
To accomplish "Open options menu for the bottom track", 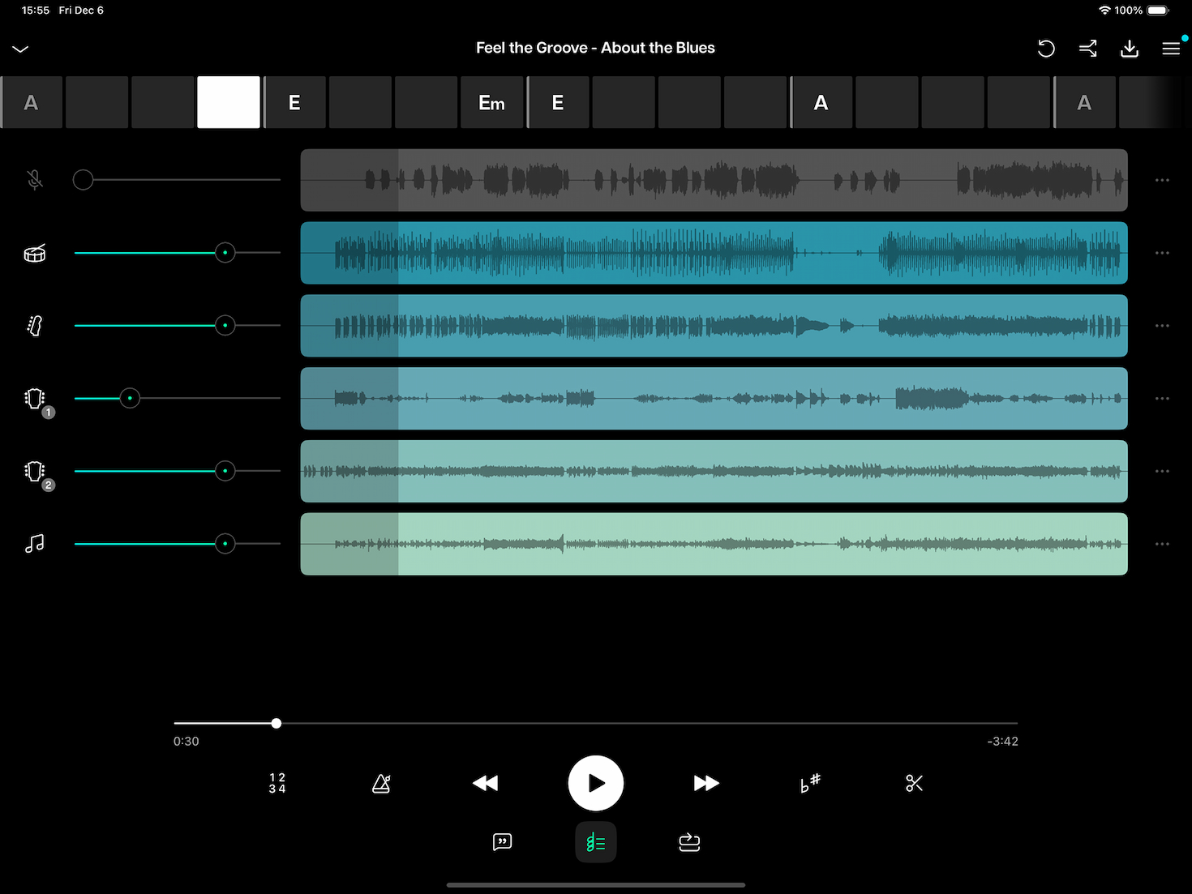I will (1161, 544).
